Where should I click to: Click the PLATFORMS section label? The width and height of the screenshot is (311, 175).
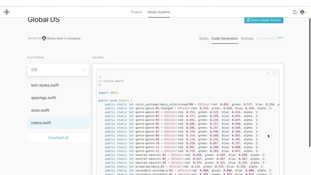(35, 57)
